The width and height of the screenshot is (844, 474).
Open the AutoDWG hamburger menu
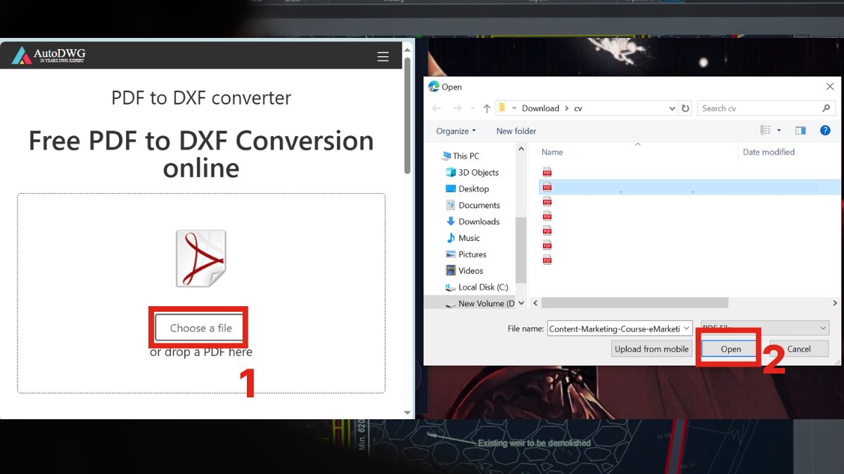coord(383,56)
